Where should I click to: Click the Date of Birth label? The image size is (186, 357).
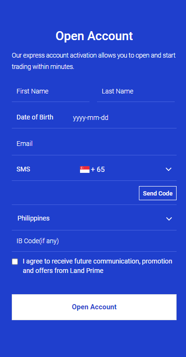[35, 117]
